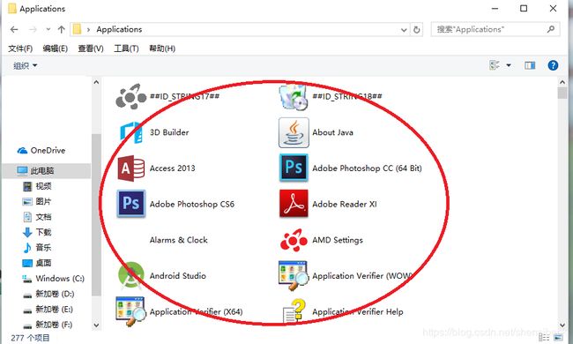
Task: Click file list scroll up arrow
Action: 562,82
